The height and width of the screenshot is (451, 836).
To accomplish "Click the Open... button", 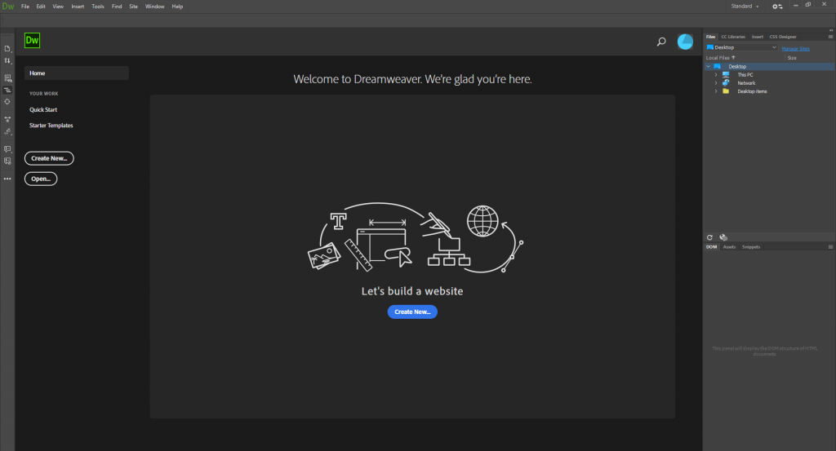I will [x=41, y=179].
